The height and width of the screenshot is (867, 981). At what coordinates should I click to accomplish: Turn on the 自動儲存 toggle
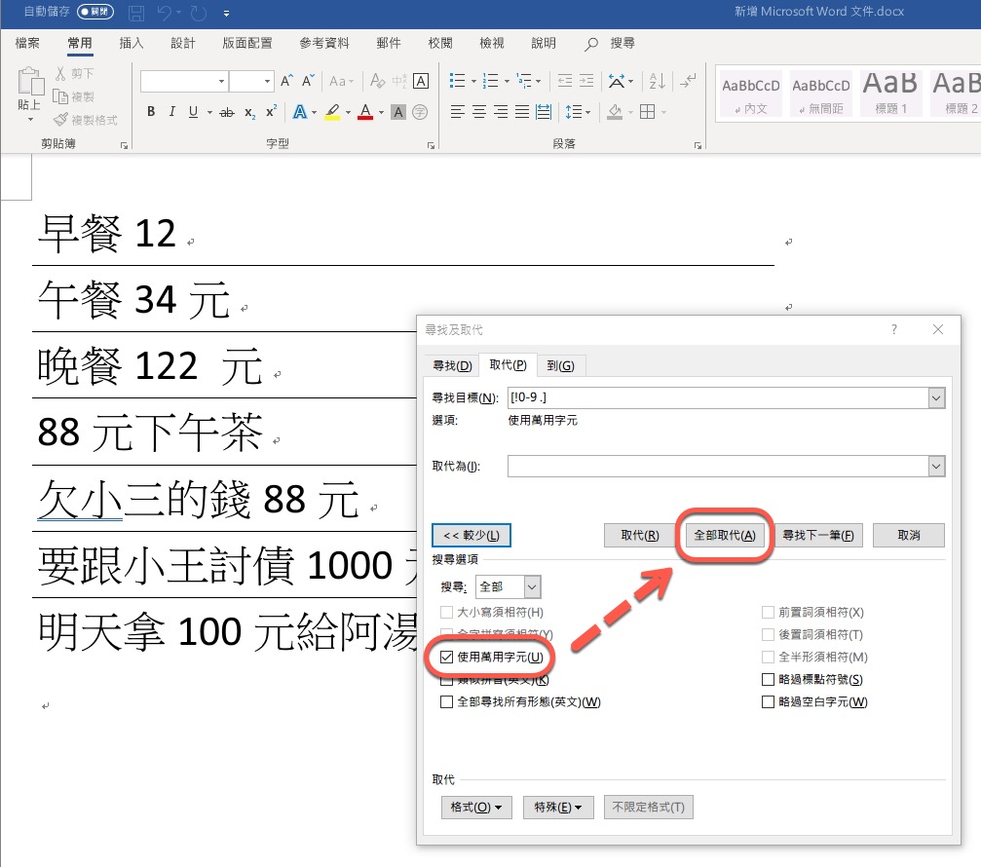(94, 13)
